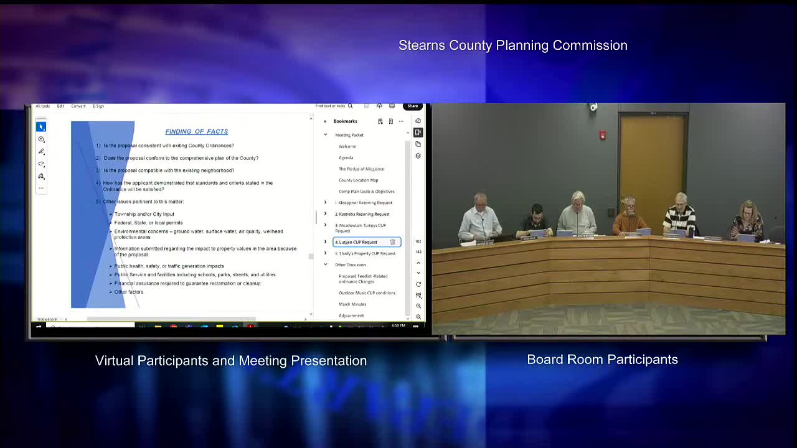Go to previous page arrow
This screenshot has height=448, width=797.
(x=418, y=263)
